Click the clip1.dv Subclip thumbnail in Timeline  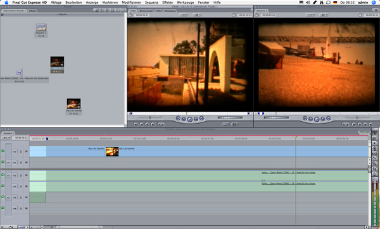pos(112,151)
